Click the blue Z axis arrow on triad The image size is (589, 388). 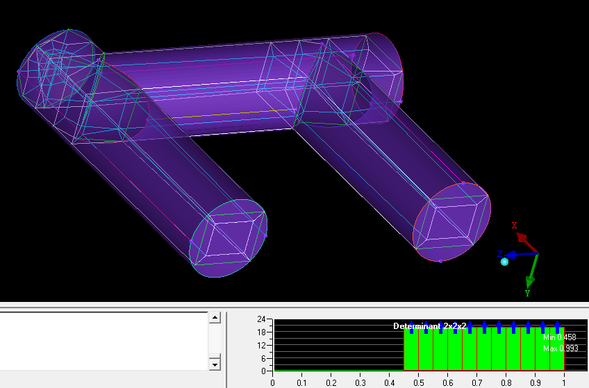(x=511, y=255)
